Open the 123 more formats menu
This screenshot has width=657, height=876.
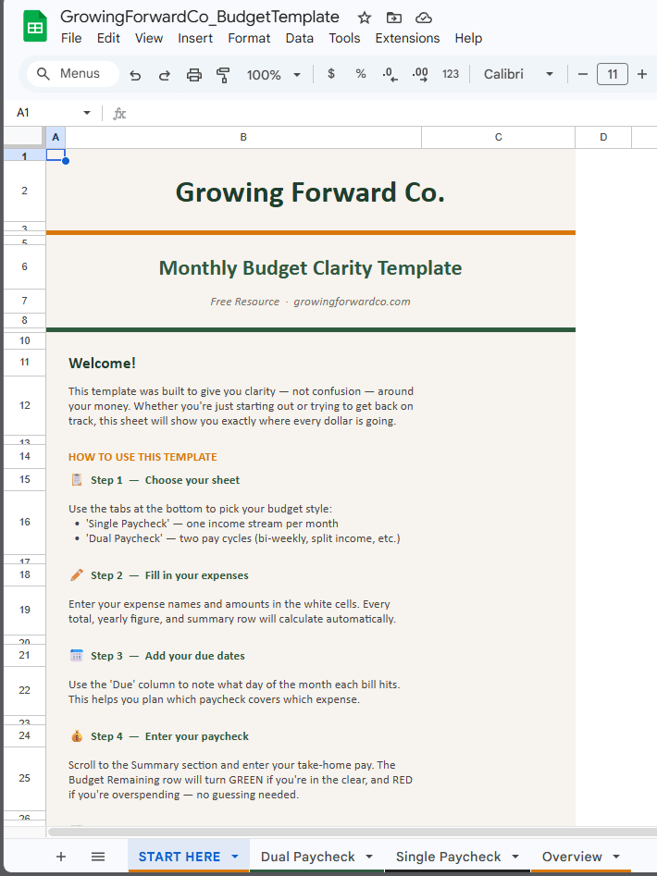(x=451, y=74)
